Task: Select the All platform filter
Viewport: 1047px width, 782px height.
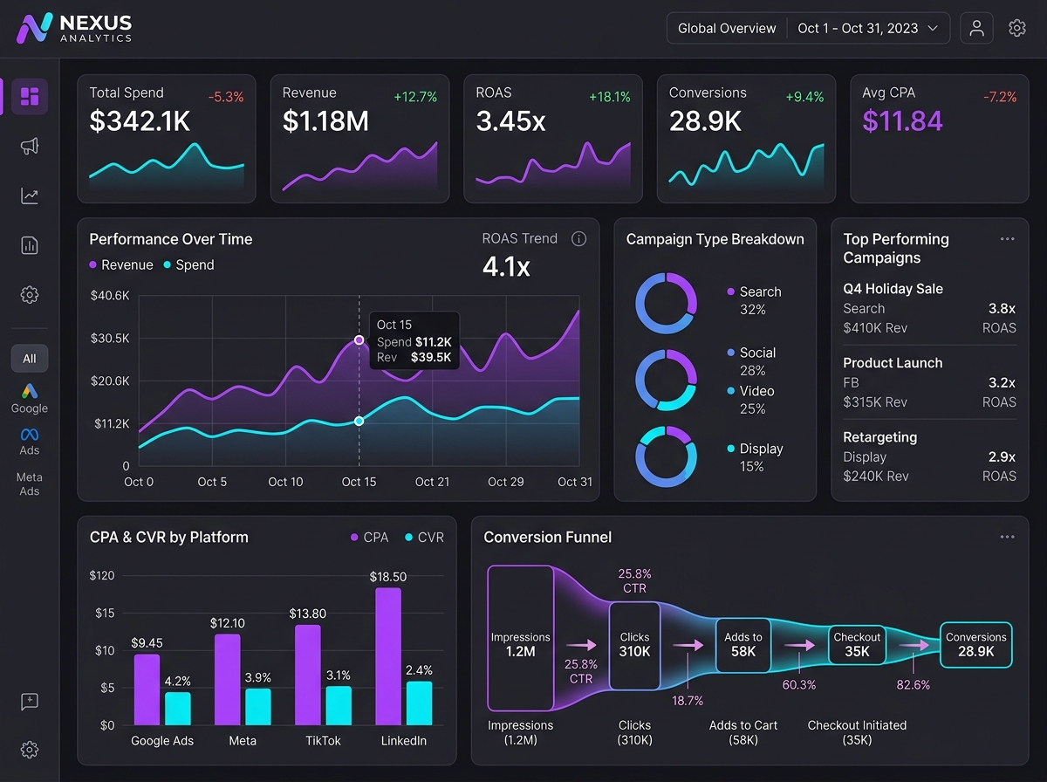Action: (x=30, y=358)
